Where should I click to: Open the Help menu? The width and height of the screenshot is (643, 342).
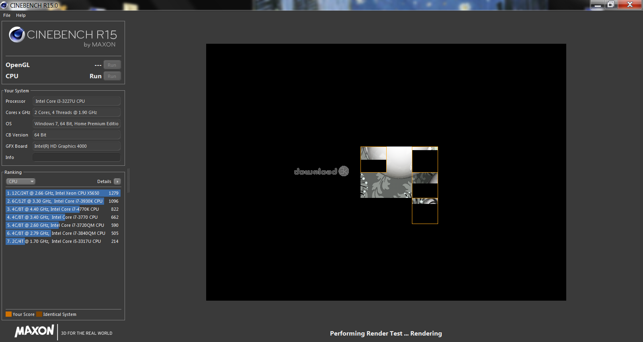(21, 15)
